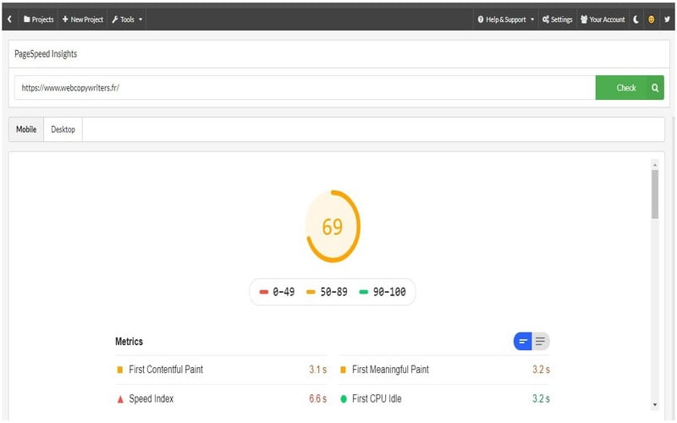677x423 pixels.
Task: Click orange square beside First Meaningful Paint
Action: [x=344, y=370]
